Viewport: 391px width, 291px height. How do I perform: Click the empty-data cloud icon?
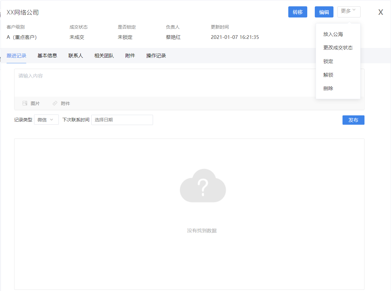click(x=203, y=186)
